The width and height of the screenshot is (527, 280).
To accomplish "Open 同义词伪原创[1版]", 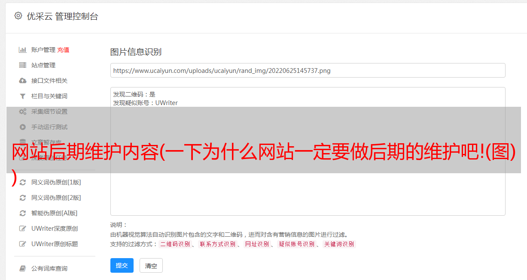I will (56, 182).
